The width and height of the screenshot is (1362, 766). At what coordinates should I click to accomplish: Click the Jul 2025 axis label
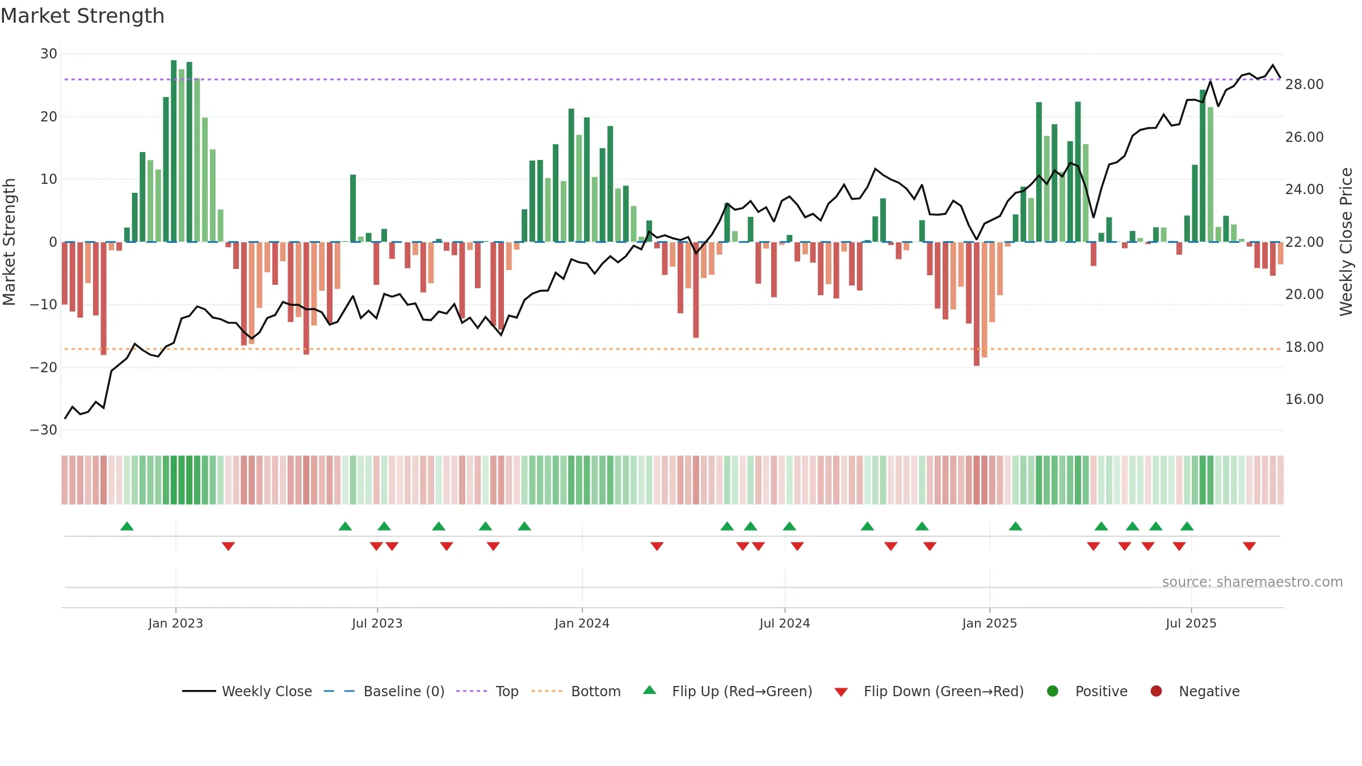pos(1191,624)
